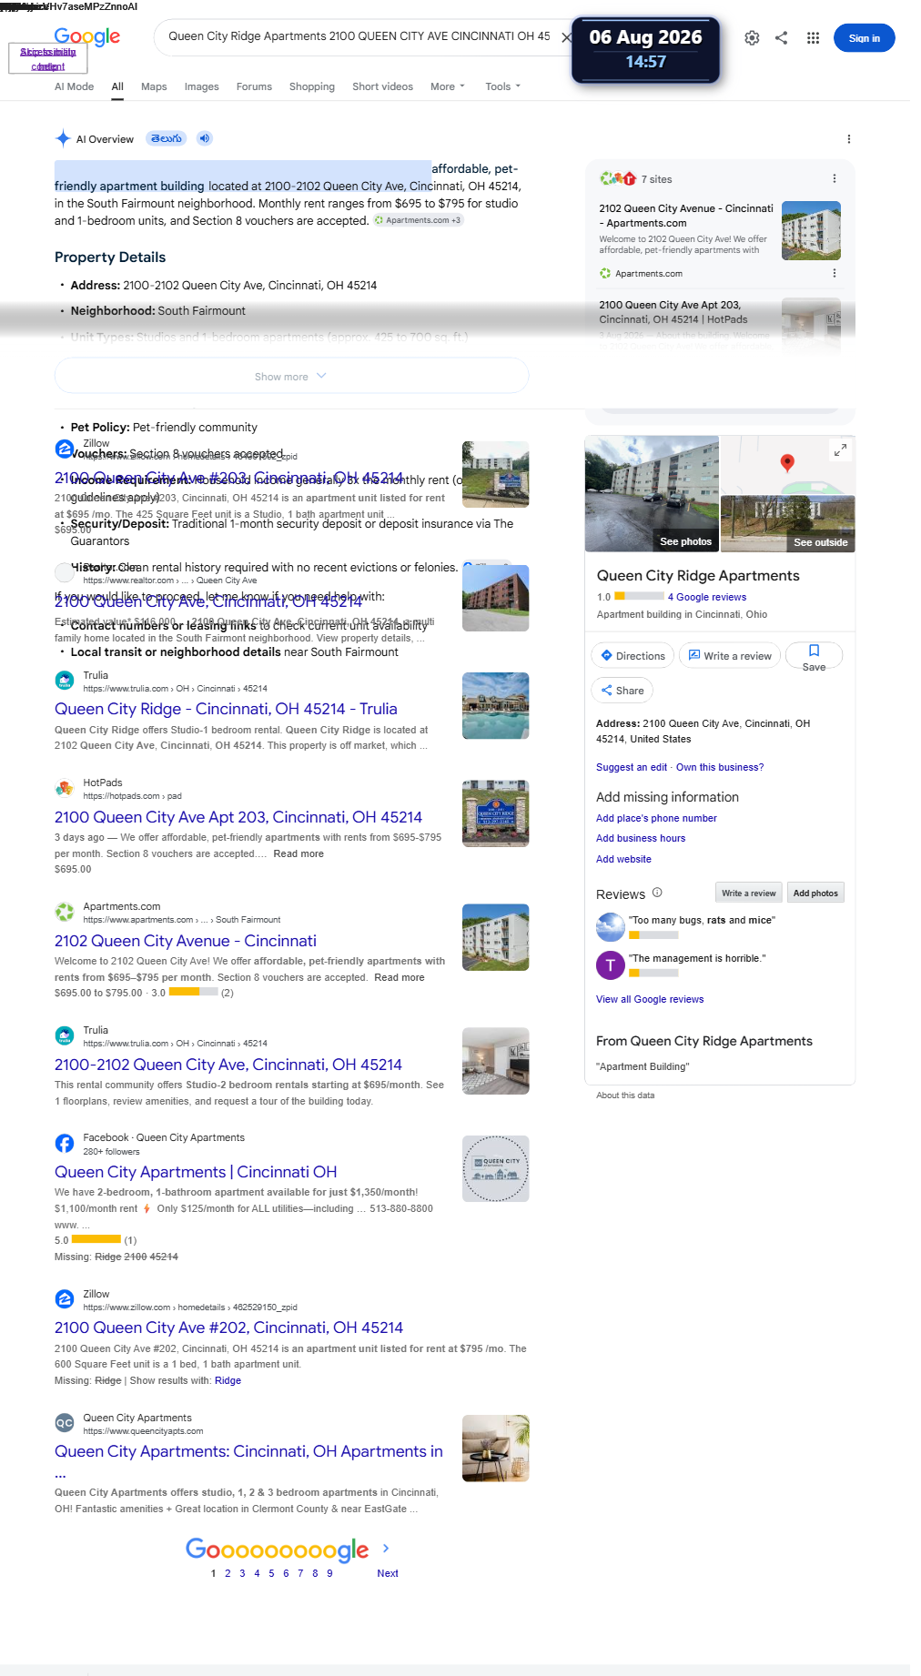Screen dimensions: 921x1676
Task: Click Suggest an edit link
Action: (632, 767)
